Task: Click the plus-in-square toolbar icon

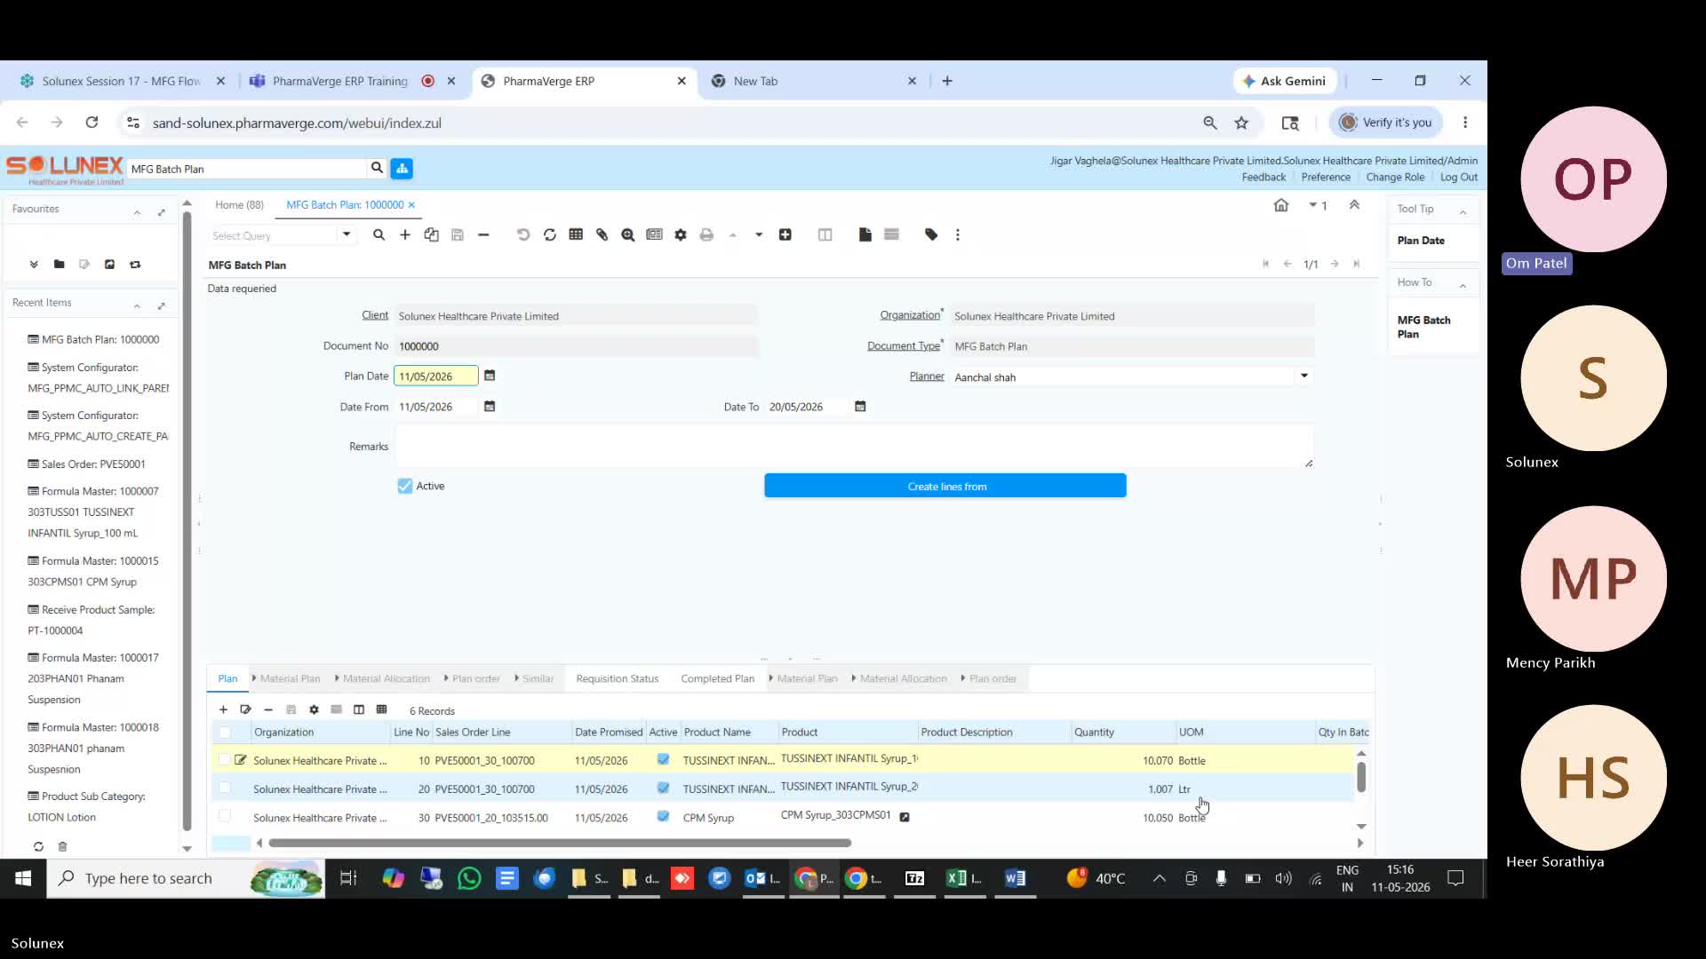Action: (x=785, y=235)
